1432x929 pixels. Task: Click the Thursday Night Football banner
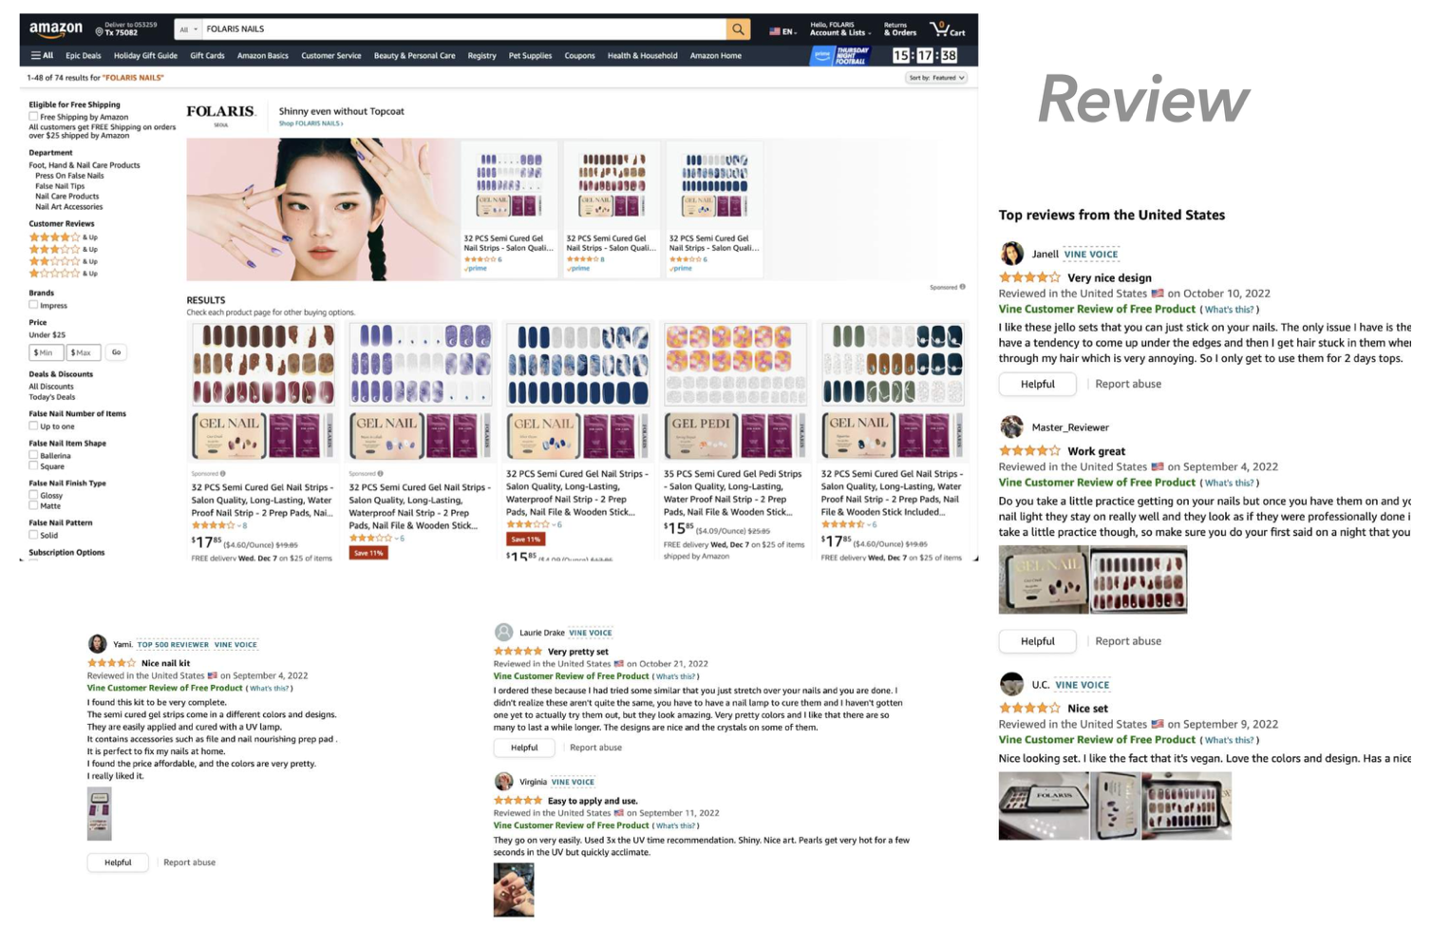pos(840,56)
